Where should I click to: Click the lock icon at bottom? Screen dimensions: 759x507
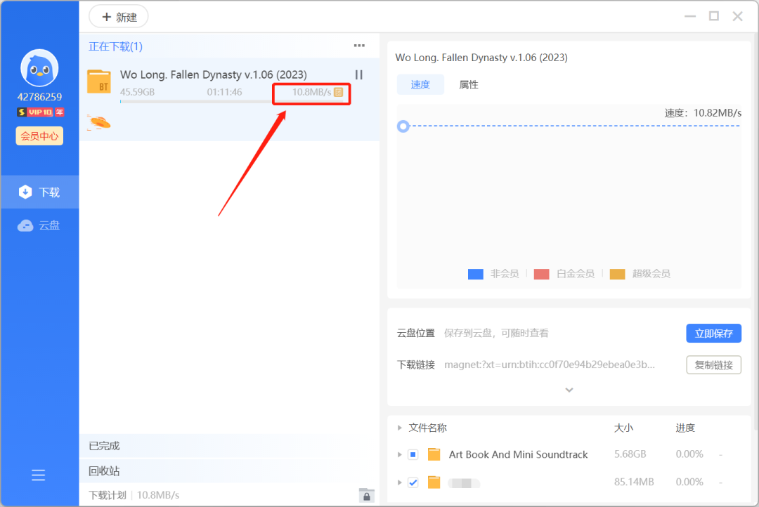coord(366,495)
